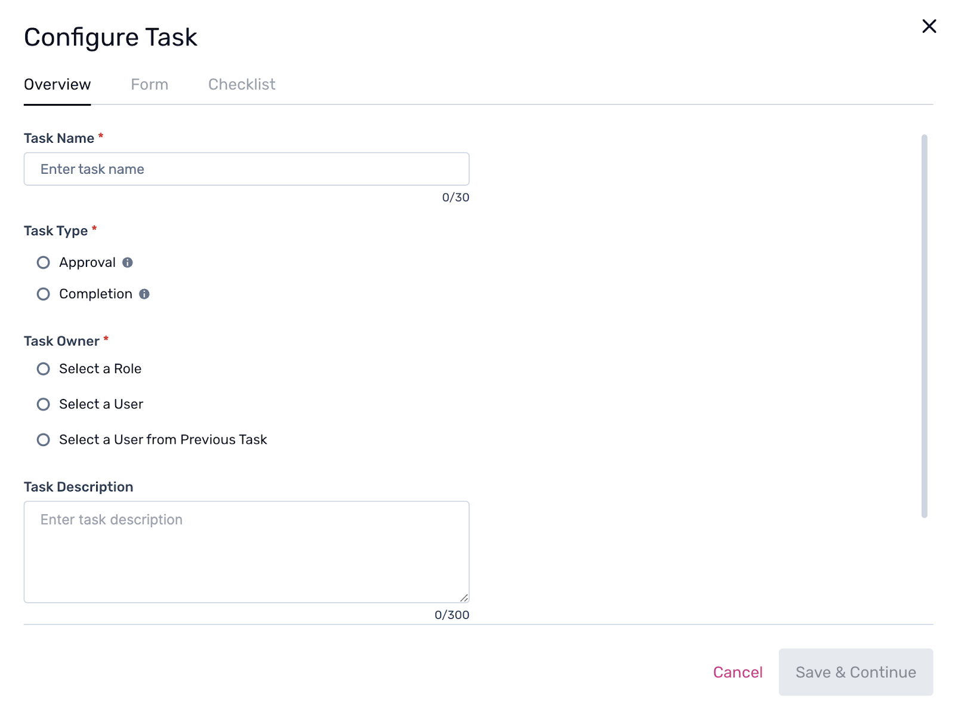Select the Approval task type
Screen dimensions: 955x716
click(x=44, y=263)
